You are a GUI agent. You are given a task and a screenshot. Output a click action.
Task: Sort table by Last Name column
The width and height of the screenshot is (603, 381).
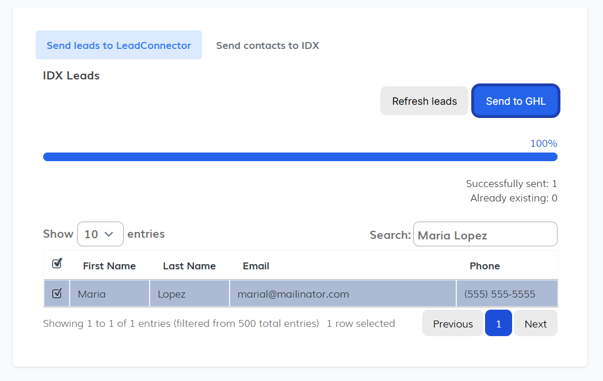pyautogui.click(x=189, y=266)
